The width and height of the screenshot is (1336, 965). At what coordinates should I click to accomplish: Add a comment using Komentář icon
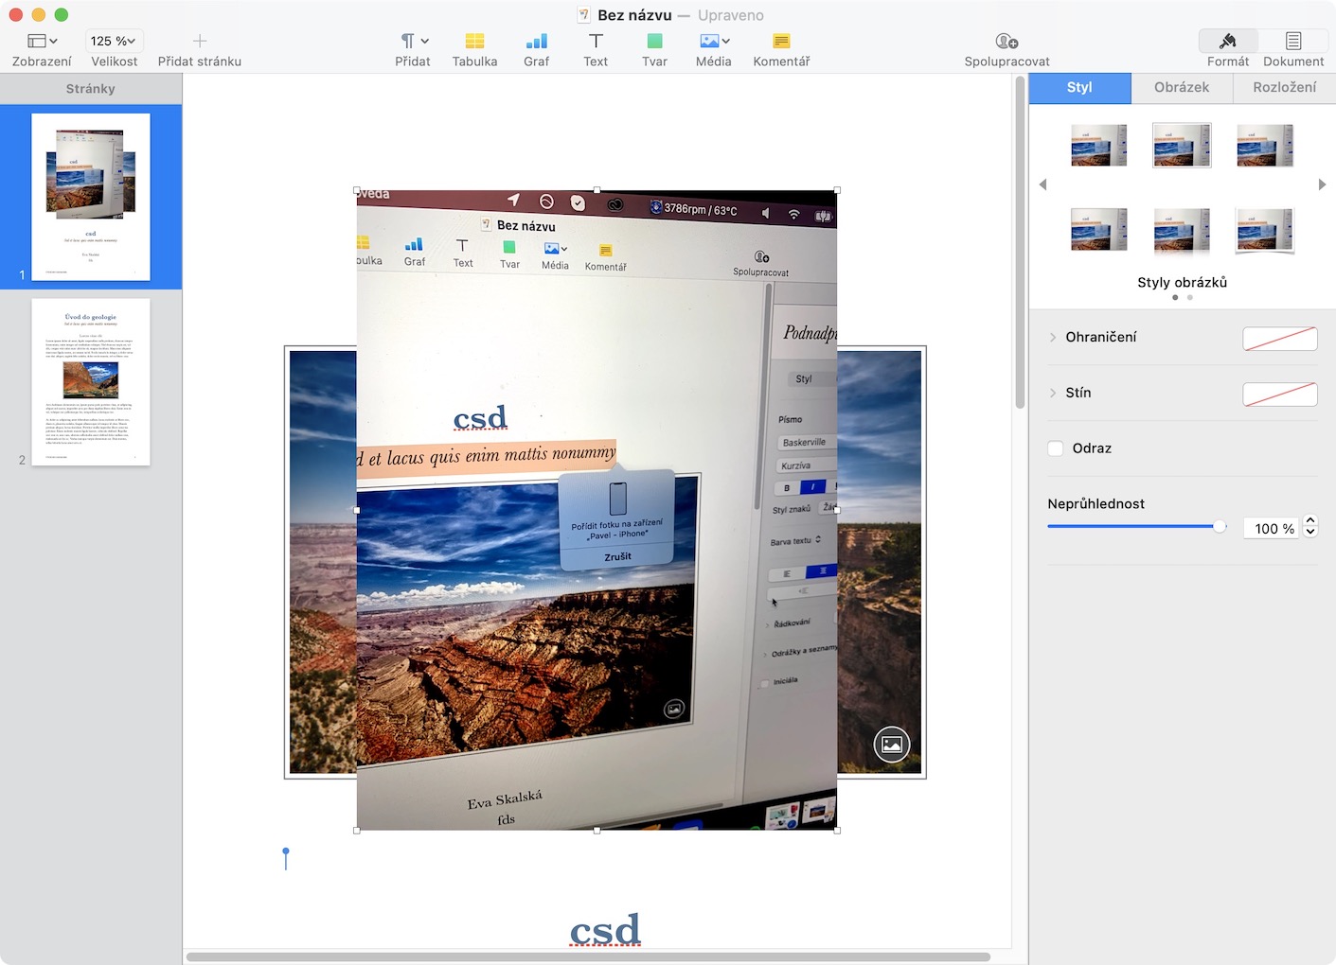781,42
